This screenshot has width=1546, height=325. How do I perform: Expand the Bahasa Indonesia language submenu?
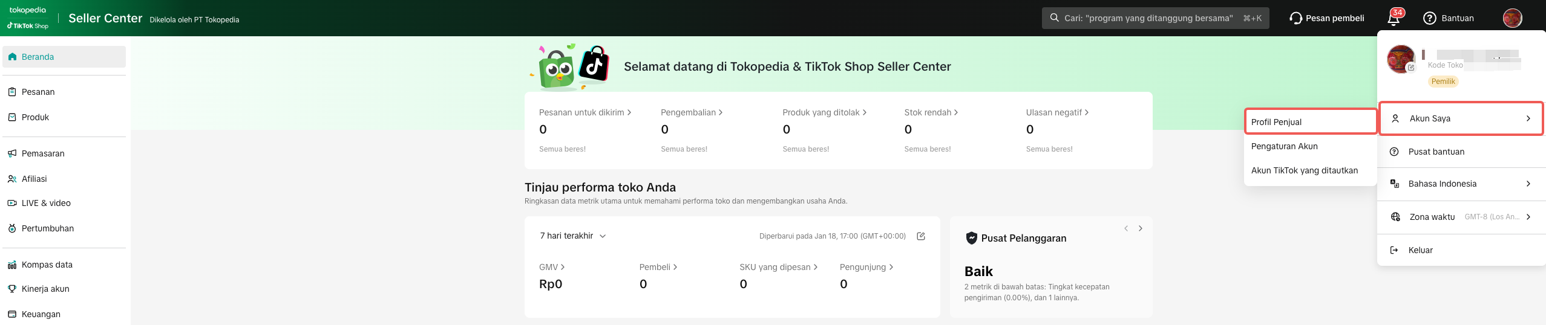pos(1461,184)
